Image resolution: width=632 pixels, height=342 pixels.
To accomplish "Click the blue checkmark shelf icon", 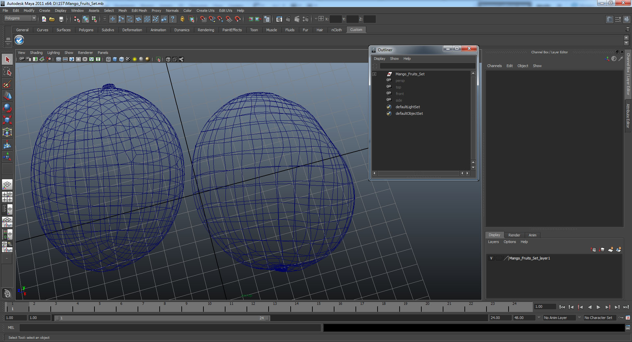I will coord(19,40).
